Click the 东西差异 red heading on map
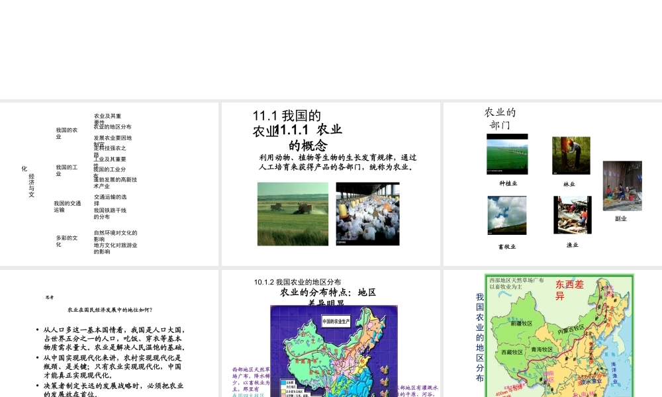Viewport: 662px width, 397px height. pos(569,290)
